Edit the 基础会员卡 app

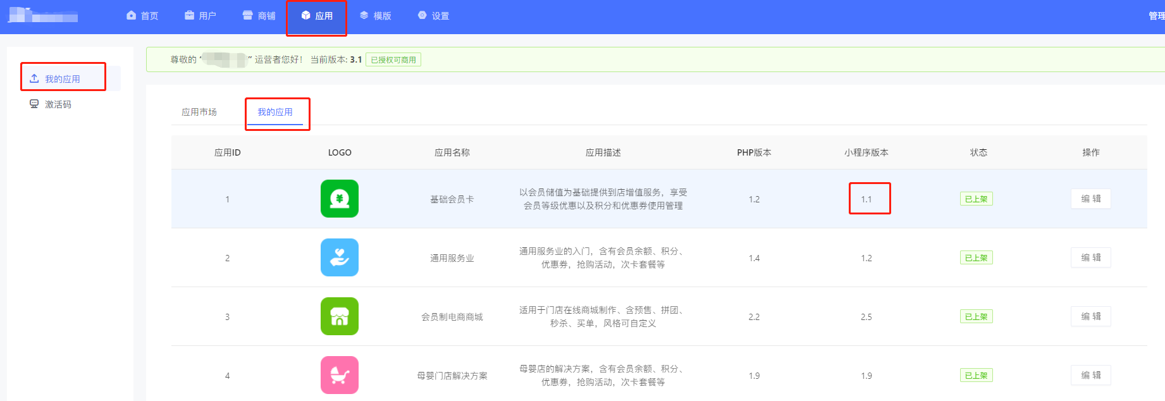tap(1091, 199)
